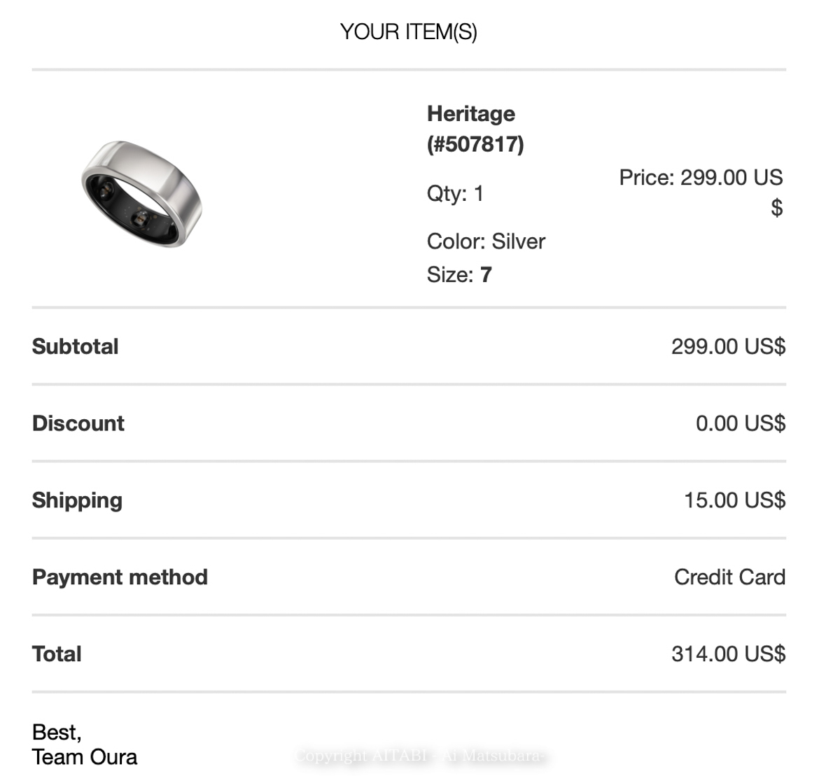Click the "Color: Silver" text

[x=486, y=241]
